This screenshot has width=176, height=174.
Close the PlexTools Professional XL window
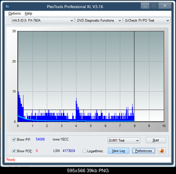(165, 6)
